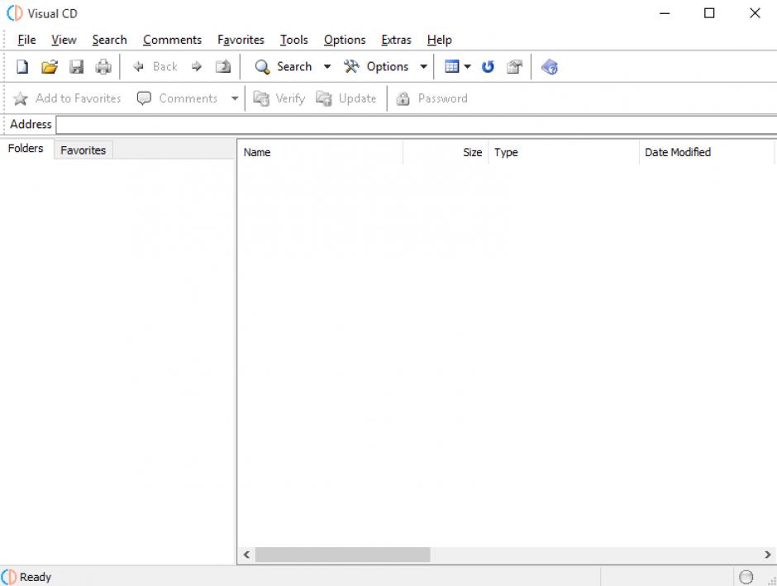Expand the Views dropdown arrow

(467, 66)
